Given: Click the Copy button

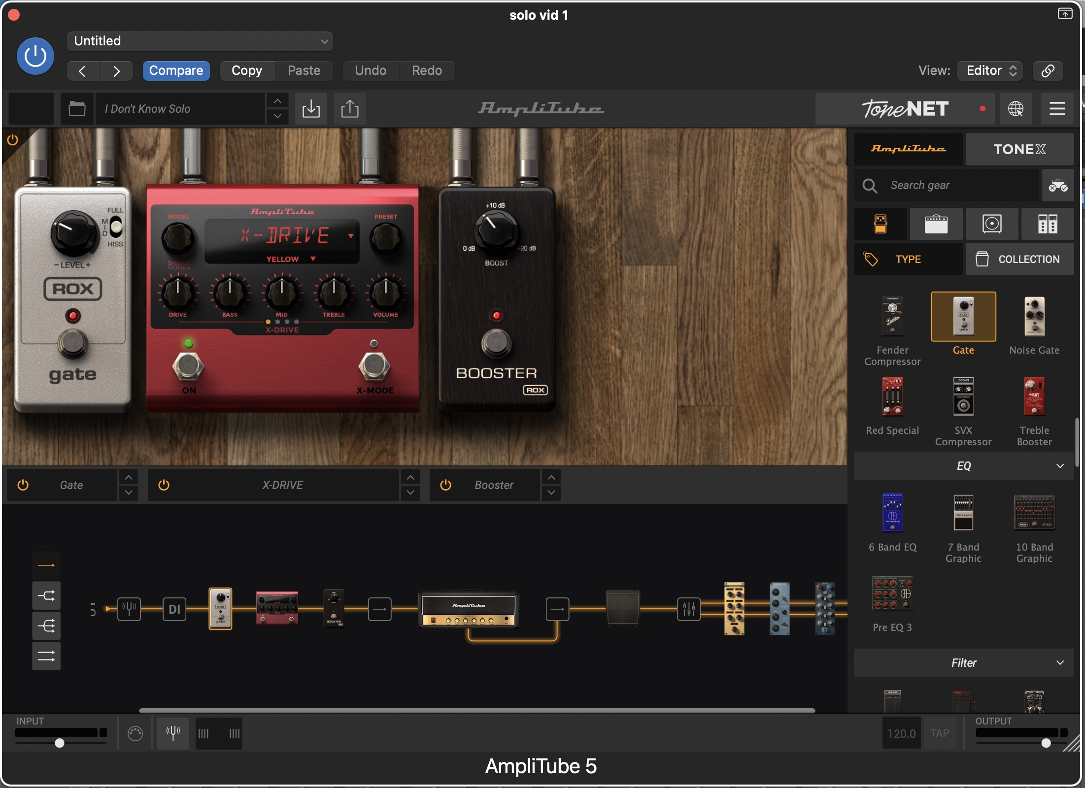Looking at the screenshot, I should coord(247,70).
